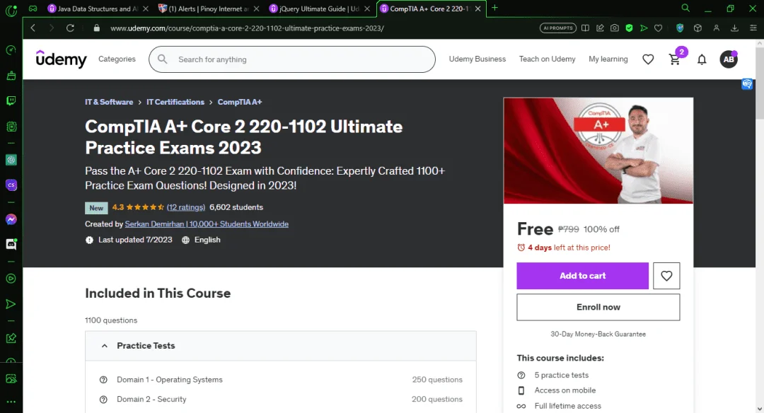Image resolution: width=764 pixels, height=413 pixels.
Task: Collapse the Practice Tests section
Action: (x=281, y=346)
